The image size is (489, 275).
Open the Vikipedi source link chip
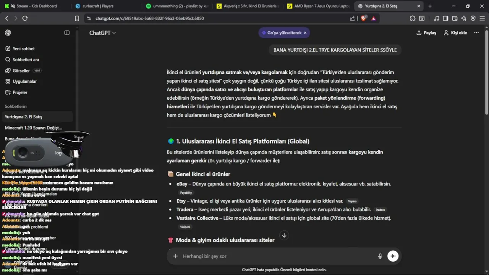(185, 227)
